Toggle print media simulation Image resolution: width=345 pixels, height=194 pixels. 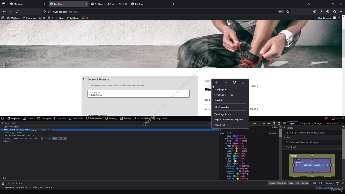[279, 123]
